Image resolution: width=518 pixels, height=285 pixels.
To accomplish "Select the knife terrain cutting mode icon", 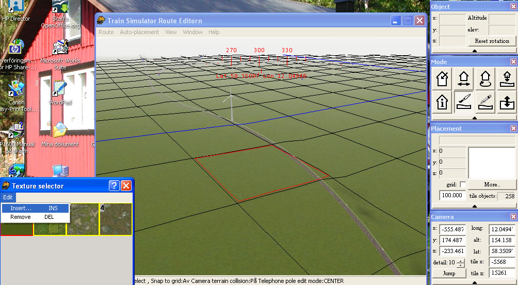I will coord(463,102).
